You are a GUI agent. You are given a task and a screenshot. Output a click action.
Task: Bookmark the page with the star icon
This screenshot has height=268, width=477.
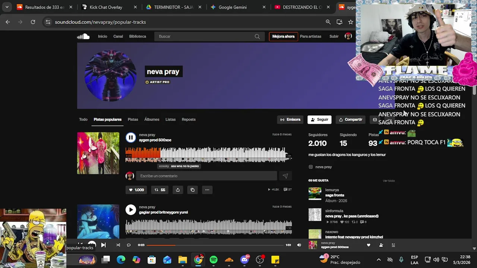351,22
